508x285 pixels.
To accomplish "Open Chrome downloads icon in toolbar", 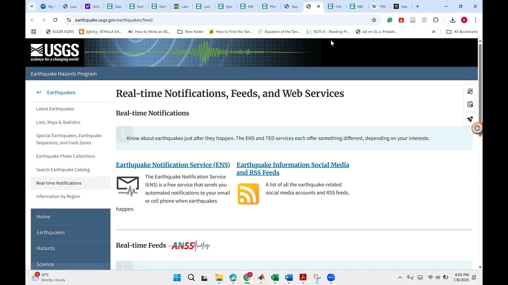I will pos(452,20).
